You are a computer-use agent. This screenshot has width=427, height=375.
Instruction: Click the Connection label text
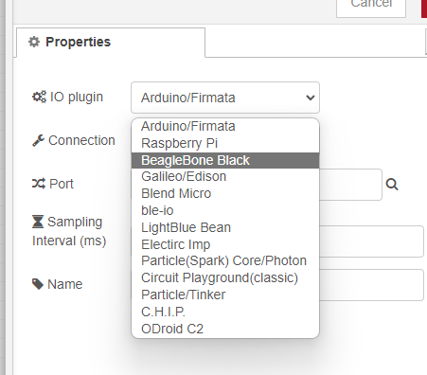(81, 140)
